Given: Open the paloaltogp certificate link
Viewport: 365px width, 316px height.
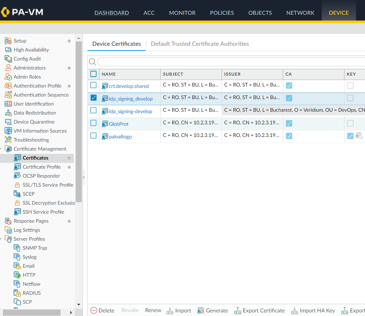Looking at the screenshot, I should (x=121, y=137).
